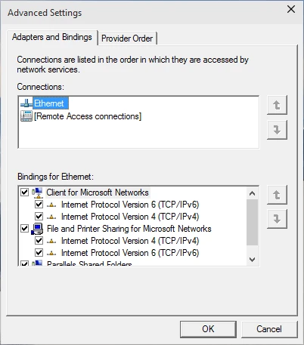
Task: Click the bindings list scroll down arrow
Action: coord(252,260)
